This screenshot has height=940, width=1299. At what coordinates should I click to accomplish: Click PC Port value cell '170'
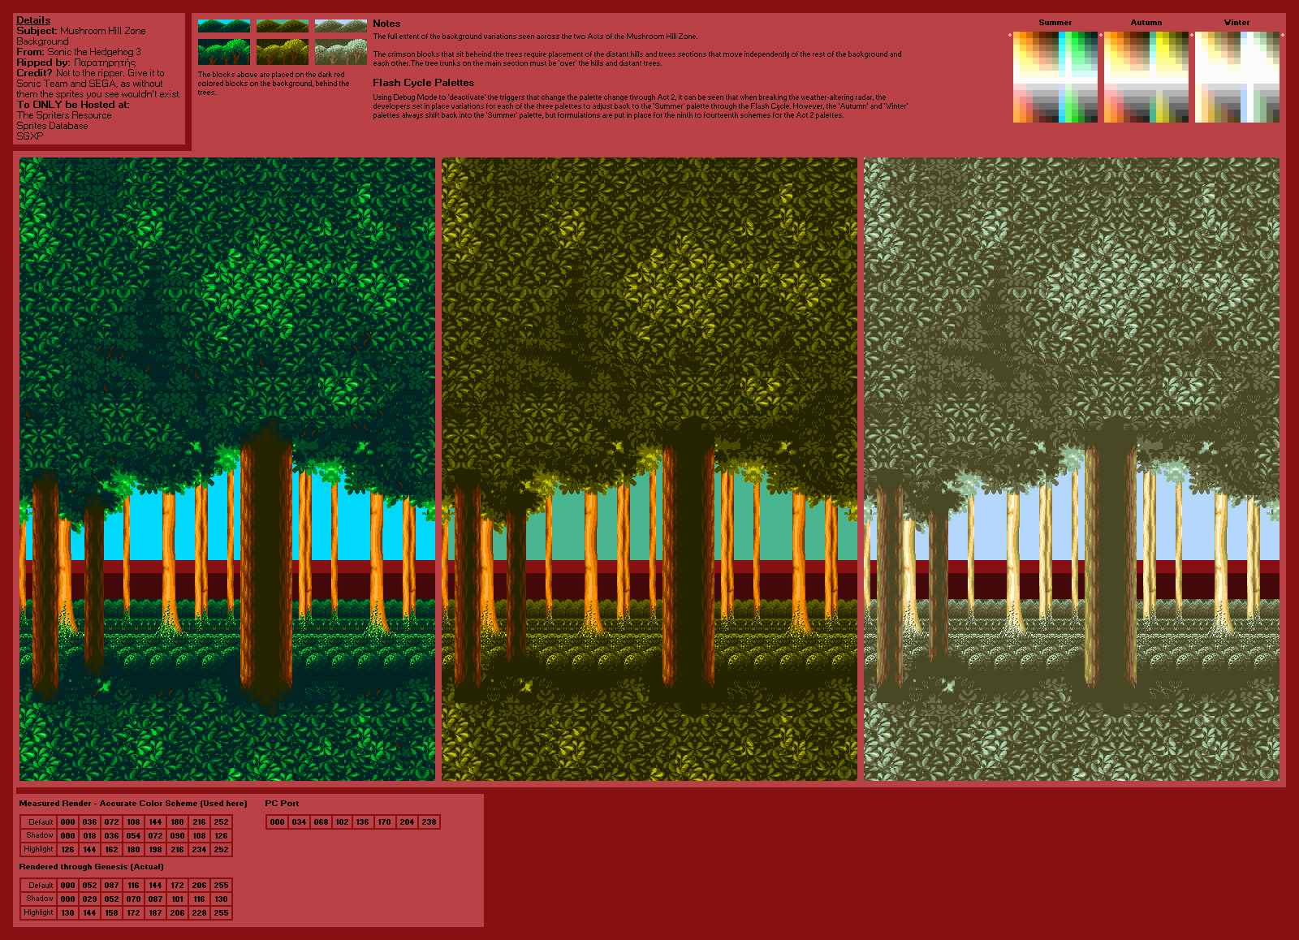coord(384,822)
